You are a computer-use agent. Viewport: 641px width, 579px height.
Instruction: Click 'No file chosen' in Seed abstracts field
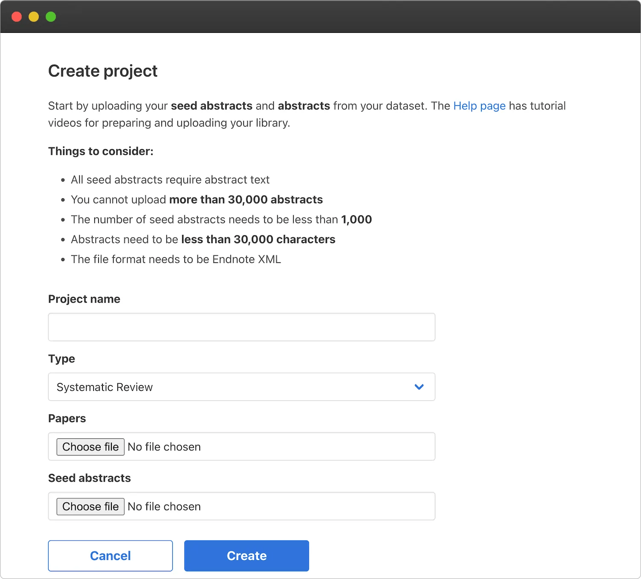pyautogui.click(x=164, y=506)
